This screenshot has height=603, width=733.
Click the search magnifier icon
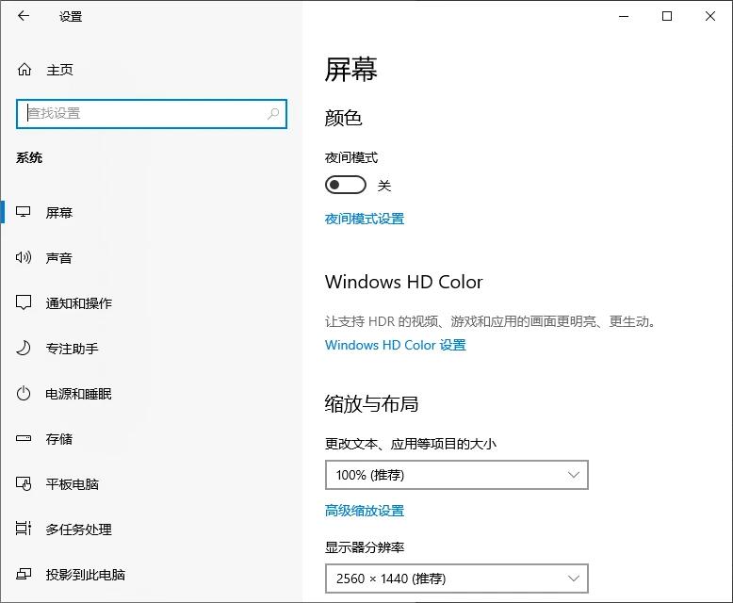tap(273, 114)
